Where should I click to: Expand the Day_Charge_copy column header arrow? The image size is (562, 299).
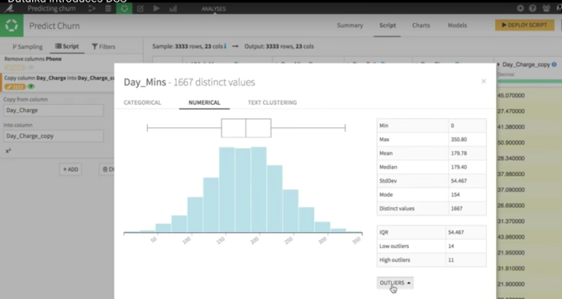(x=498, y=64)
